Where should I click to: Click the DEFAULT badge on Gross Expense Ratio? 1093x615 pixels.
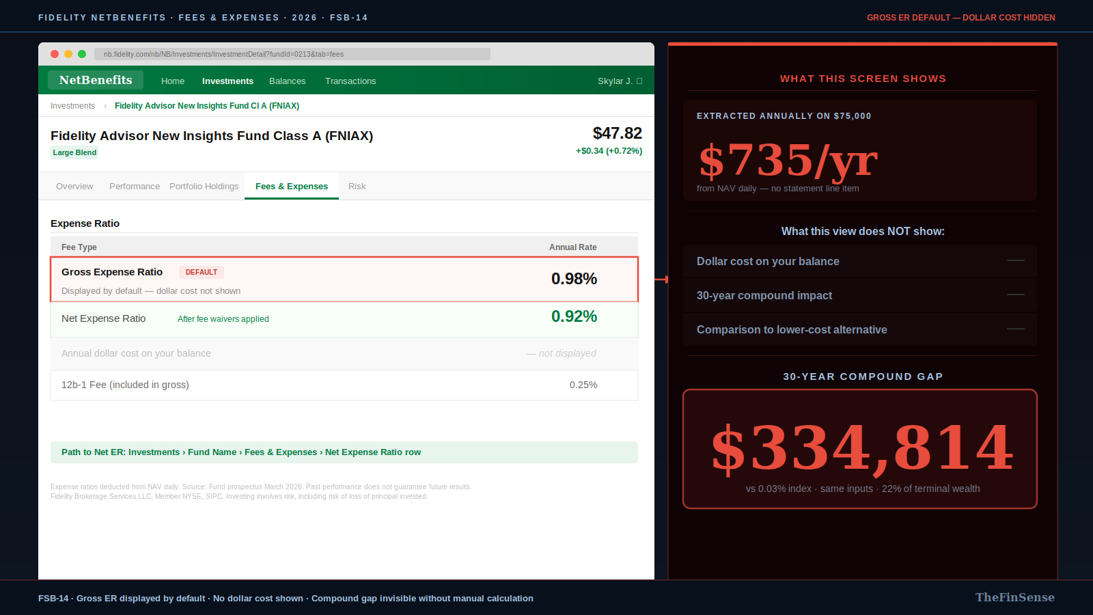tap(201, 272)
